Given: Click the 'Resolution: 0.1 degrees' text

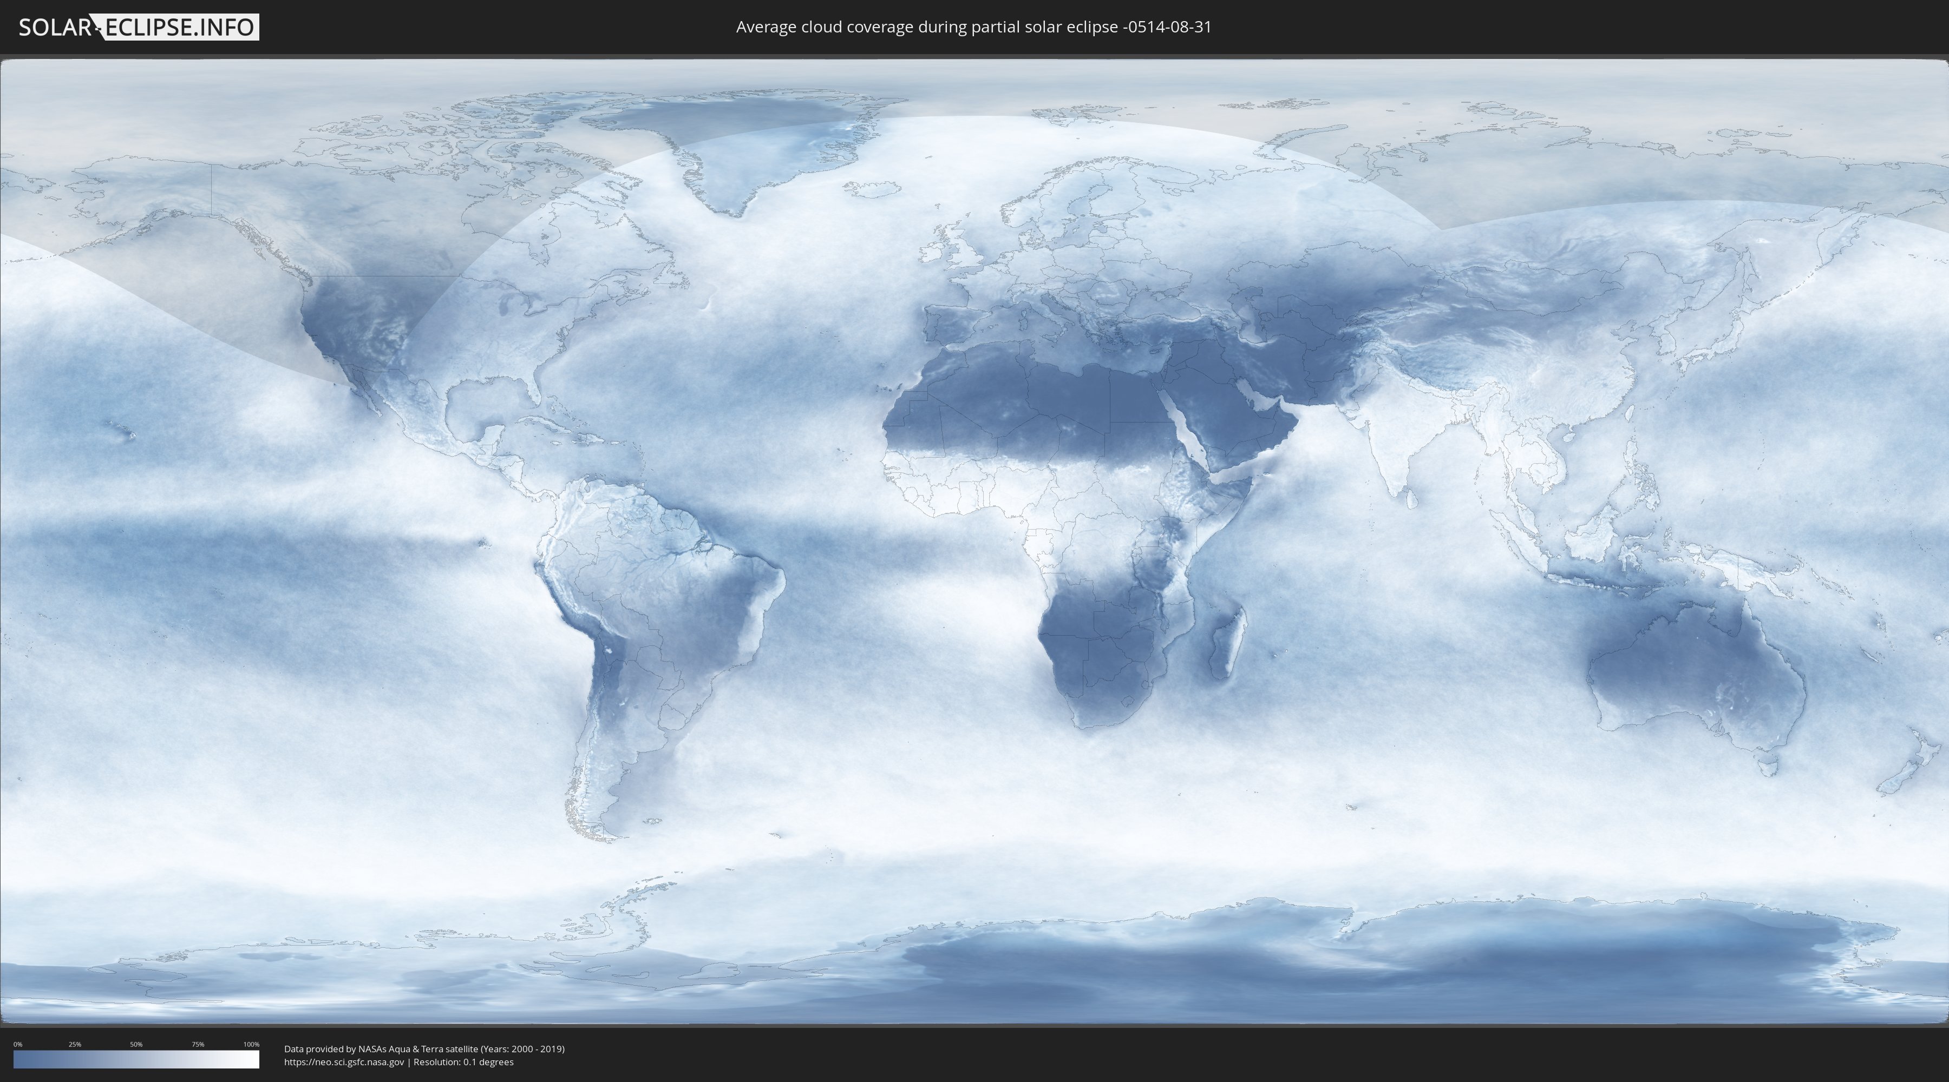Looking at the screenshot, I should click(463, 1063).
